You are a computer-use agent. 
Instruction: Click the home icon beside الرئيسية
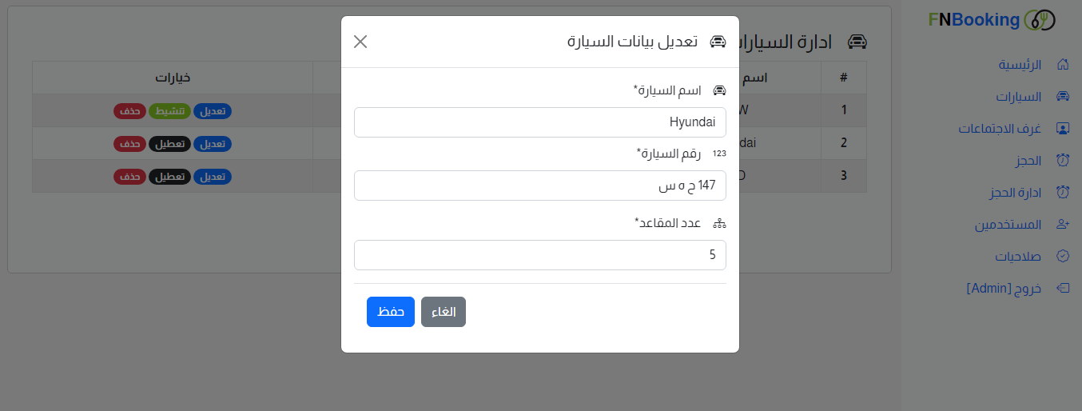pos(1063,64)
